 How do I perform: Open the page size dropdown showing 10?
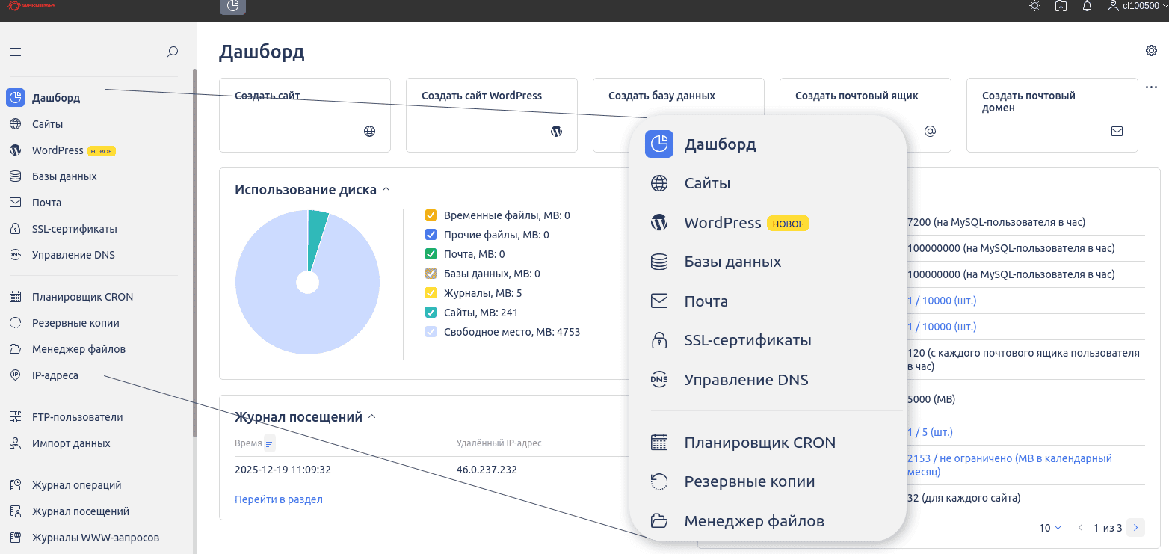1049,527
